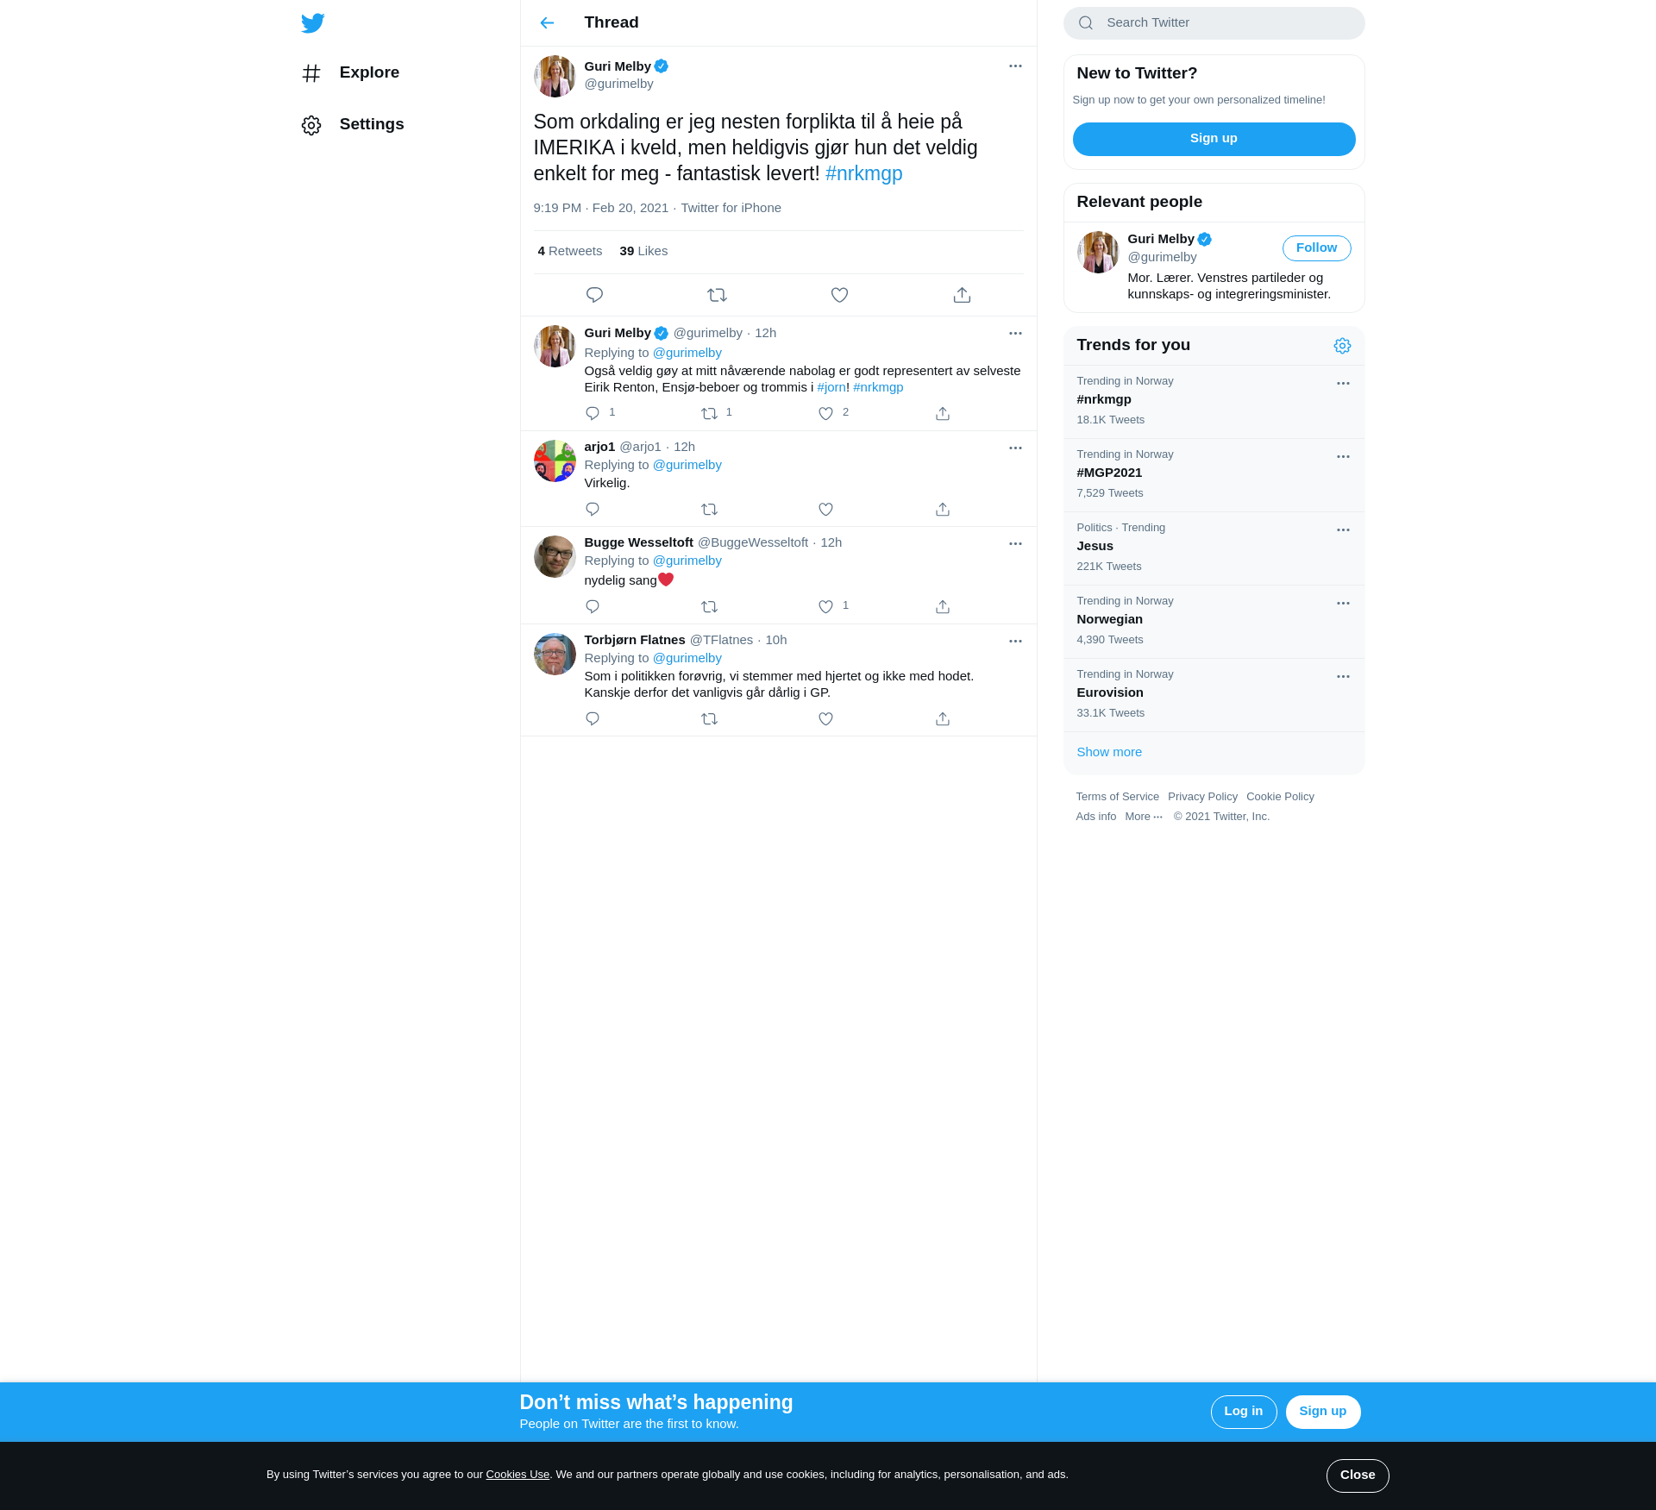View the 4 Retweets list
Viewport: 1656px width, 1510px height.
pos(570,251)
